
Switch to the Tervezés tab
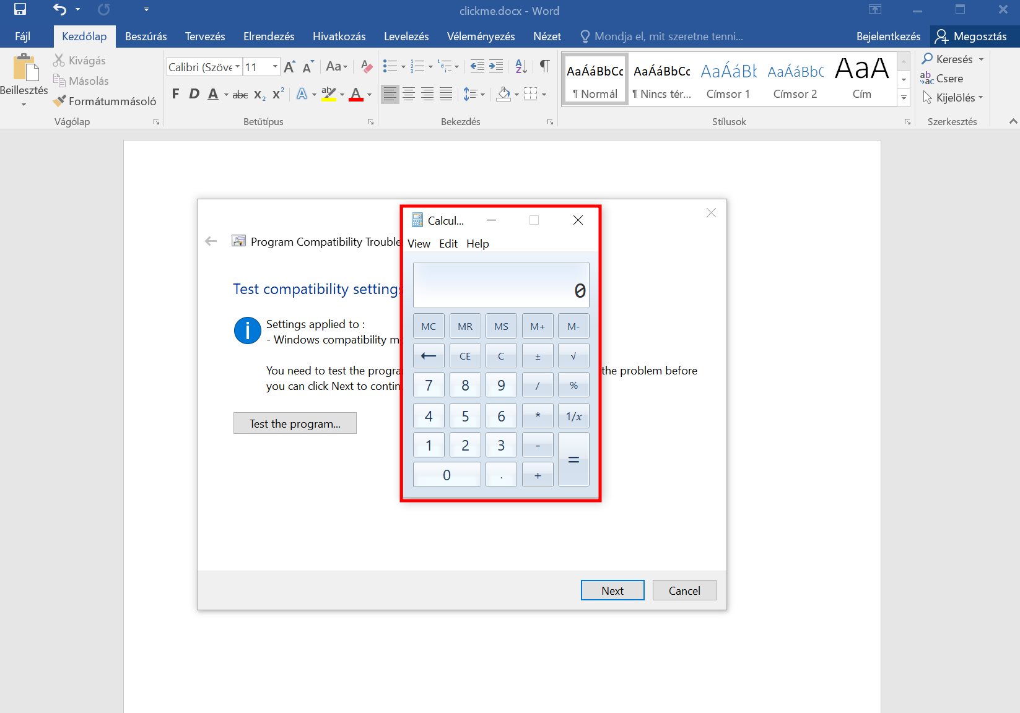click(205, 37)
